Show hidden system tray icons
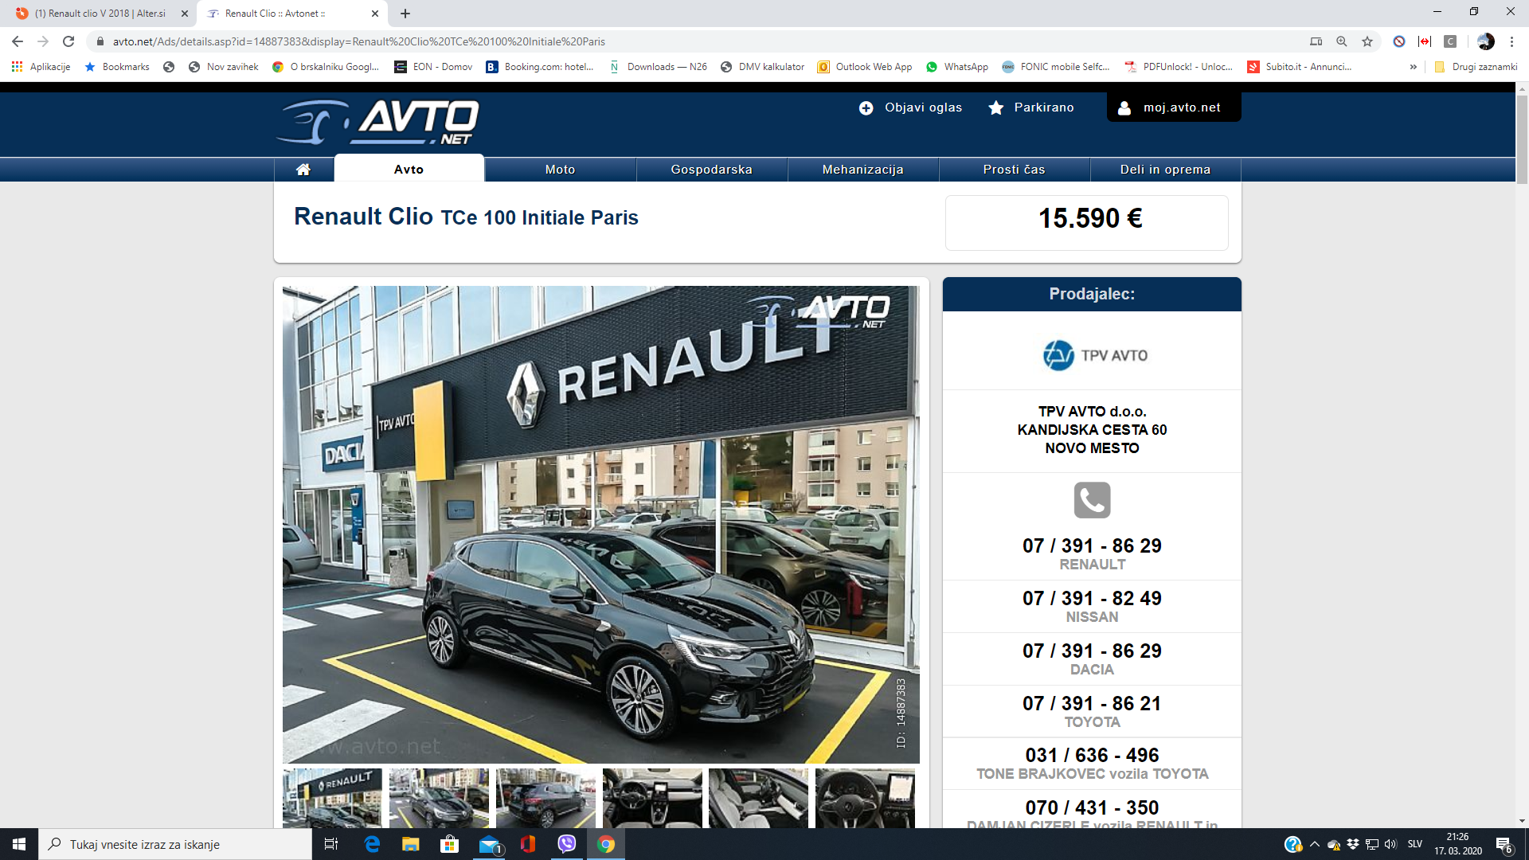The image size is (1529, 860). coord(1315,844)
